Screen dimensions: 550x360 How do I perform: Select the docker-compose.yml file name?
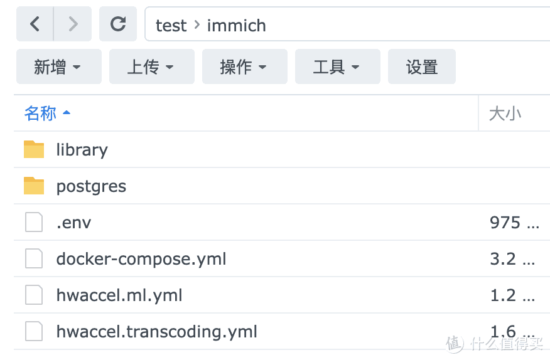141,259
